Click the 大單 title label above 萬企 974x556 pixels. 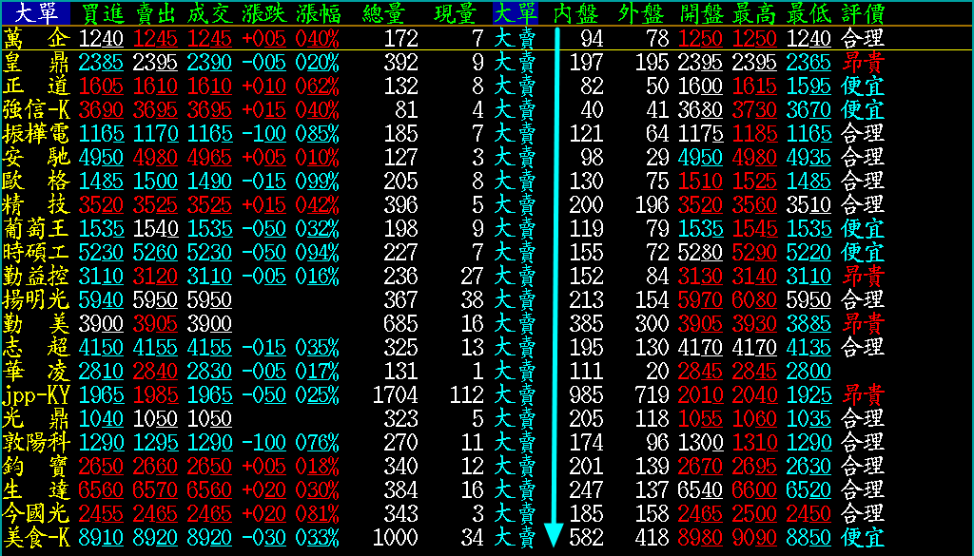34,13
